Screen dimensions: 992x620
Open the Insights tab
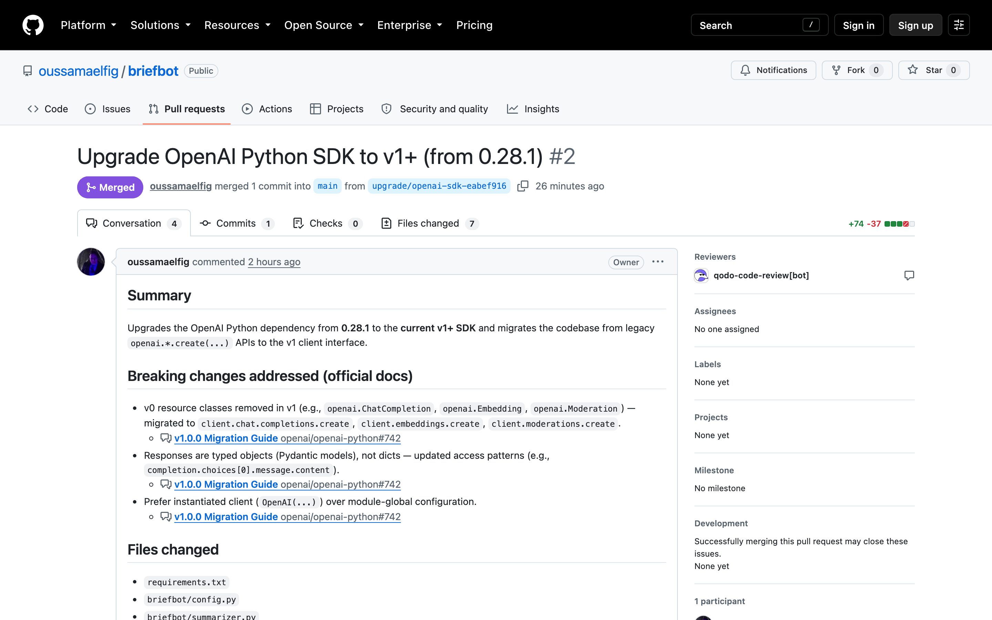[533, 108]
